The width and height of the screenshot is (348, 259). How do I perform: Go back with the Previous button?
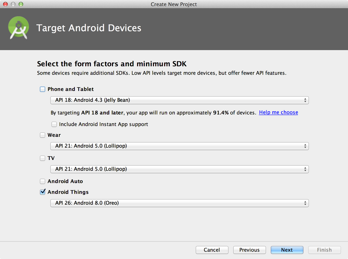tap(249, 250)
